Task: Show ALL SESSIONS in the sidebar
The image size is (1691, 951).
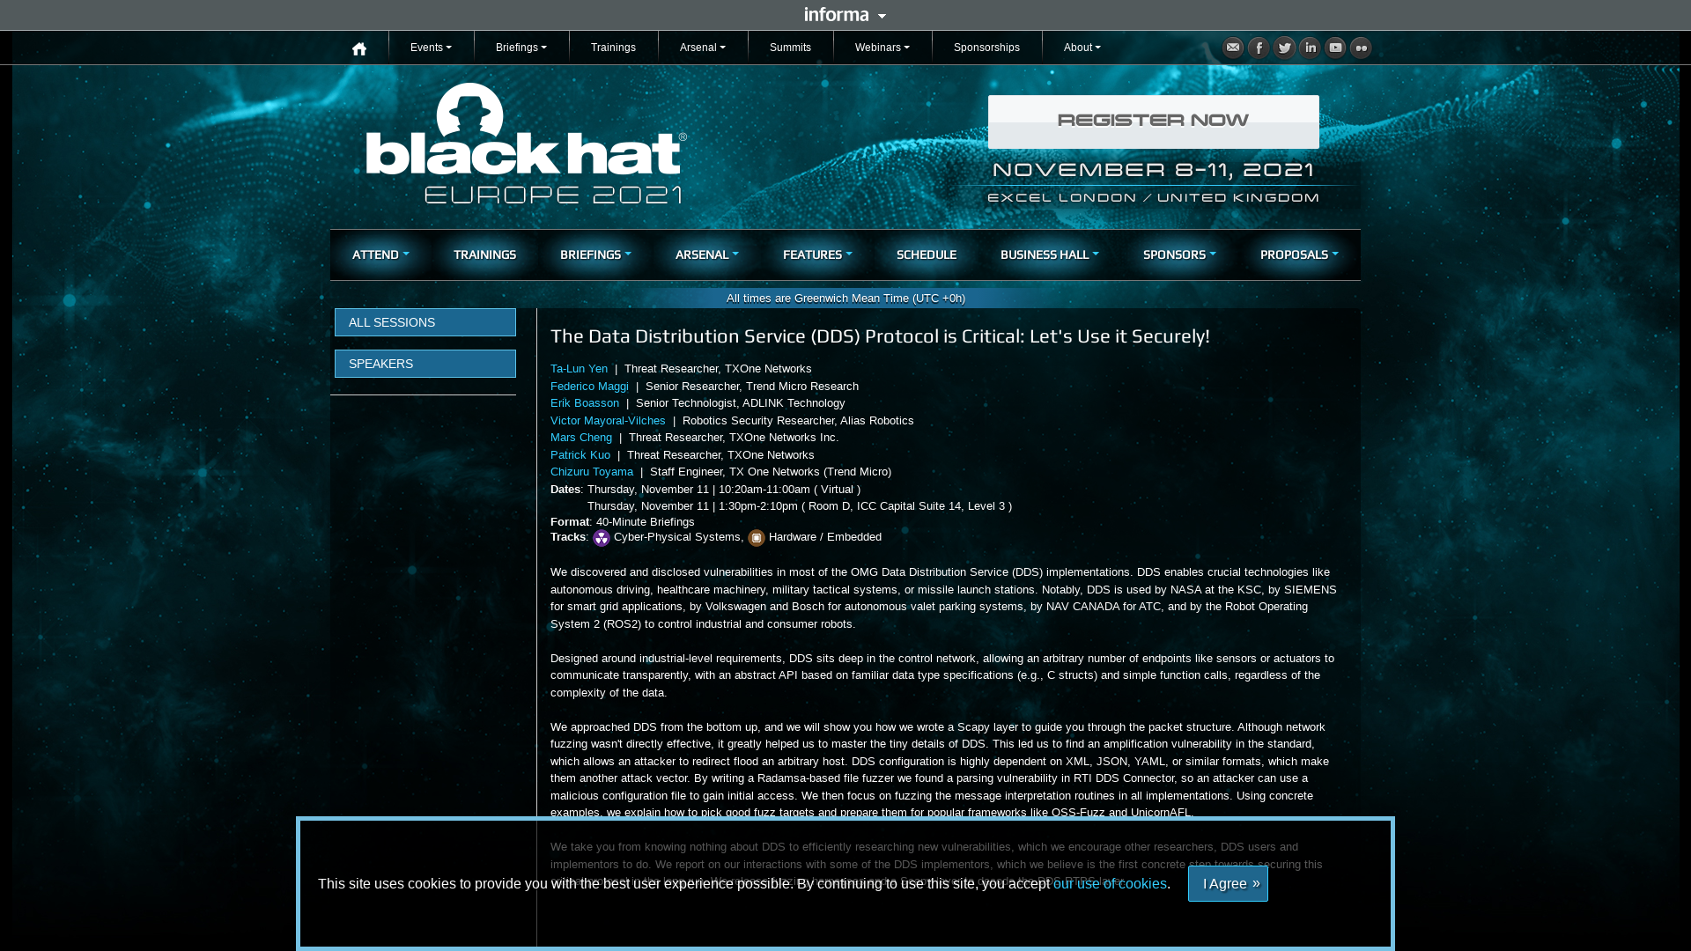Action: (425, 322)
